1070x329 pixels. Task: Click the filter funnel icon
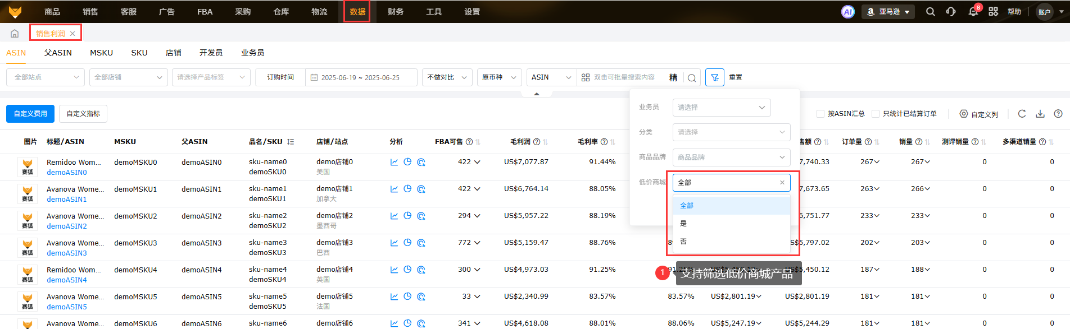[714, 77]
